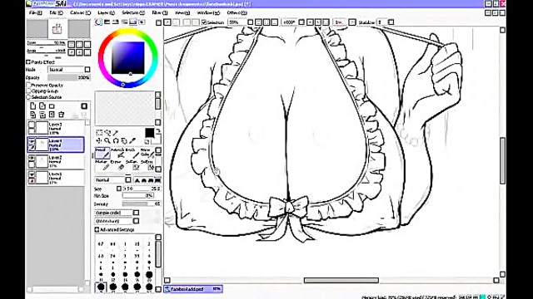Select the Eraser tool
Screen dimensions: 533x299
[x=117, y=165]
